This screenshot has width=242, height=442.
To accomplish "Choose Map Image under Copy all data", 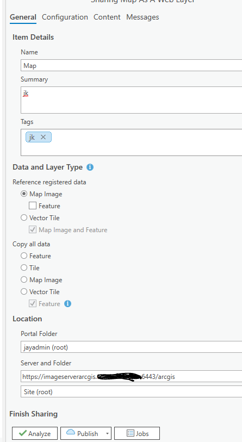I will point(24,280).
